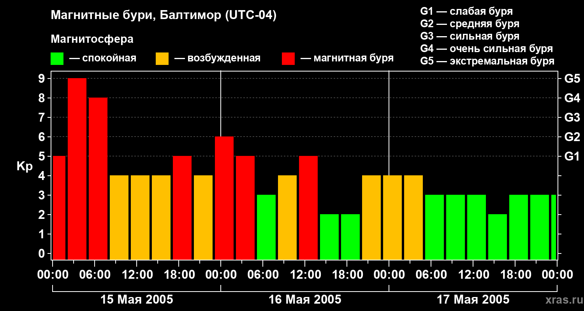Click the G1 label on right axis
Image resolution: width=584 pixels, height=311 pixels.
point(572,157)
